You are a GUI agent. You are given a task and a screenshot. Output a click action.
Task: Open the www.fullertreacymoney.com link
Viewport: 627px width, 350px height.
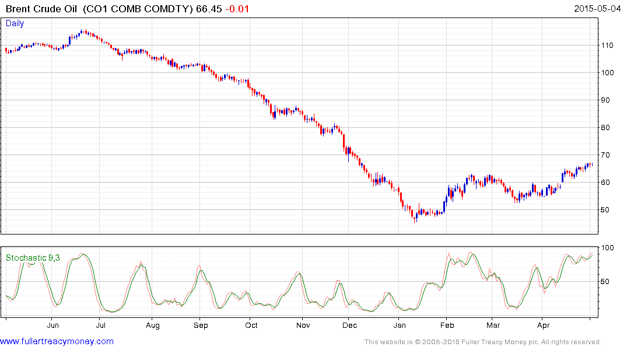click(57, 341)
